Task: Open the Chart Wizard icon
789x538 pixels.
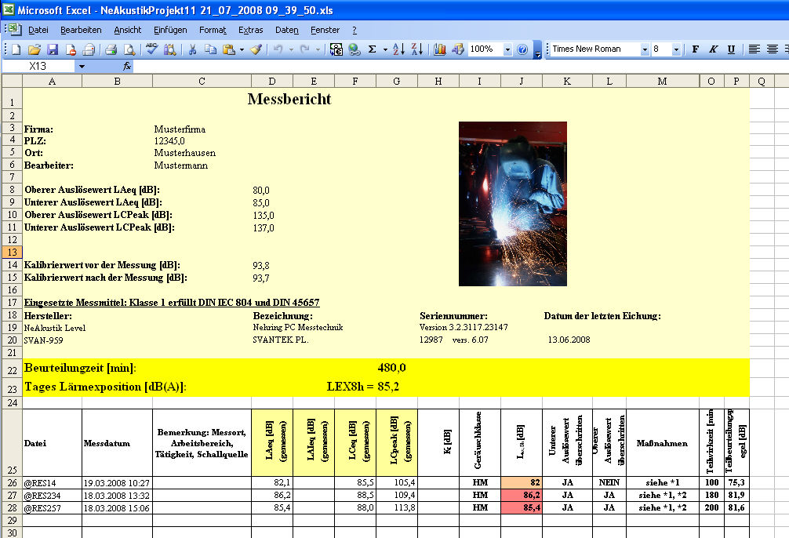Action: coord(439,49)
